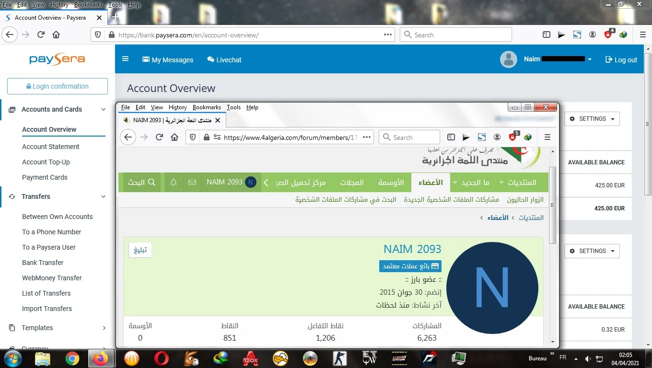Open the Account Statement link

pos(51,147)
